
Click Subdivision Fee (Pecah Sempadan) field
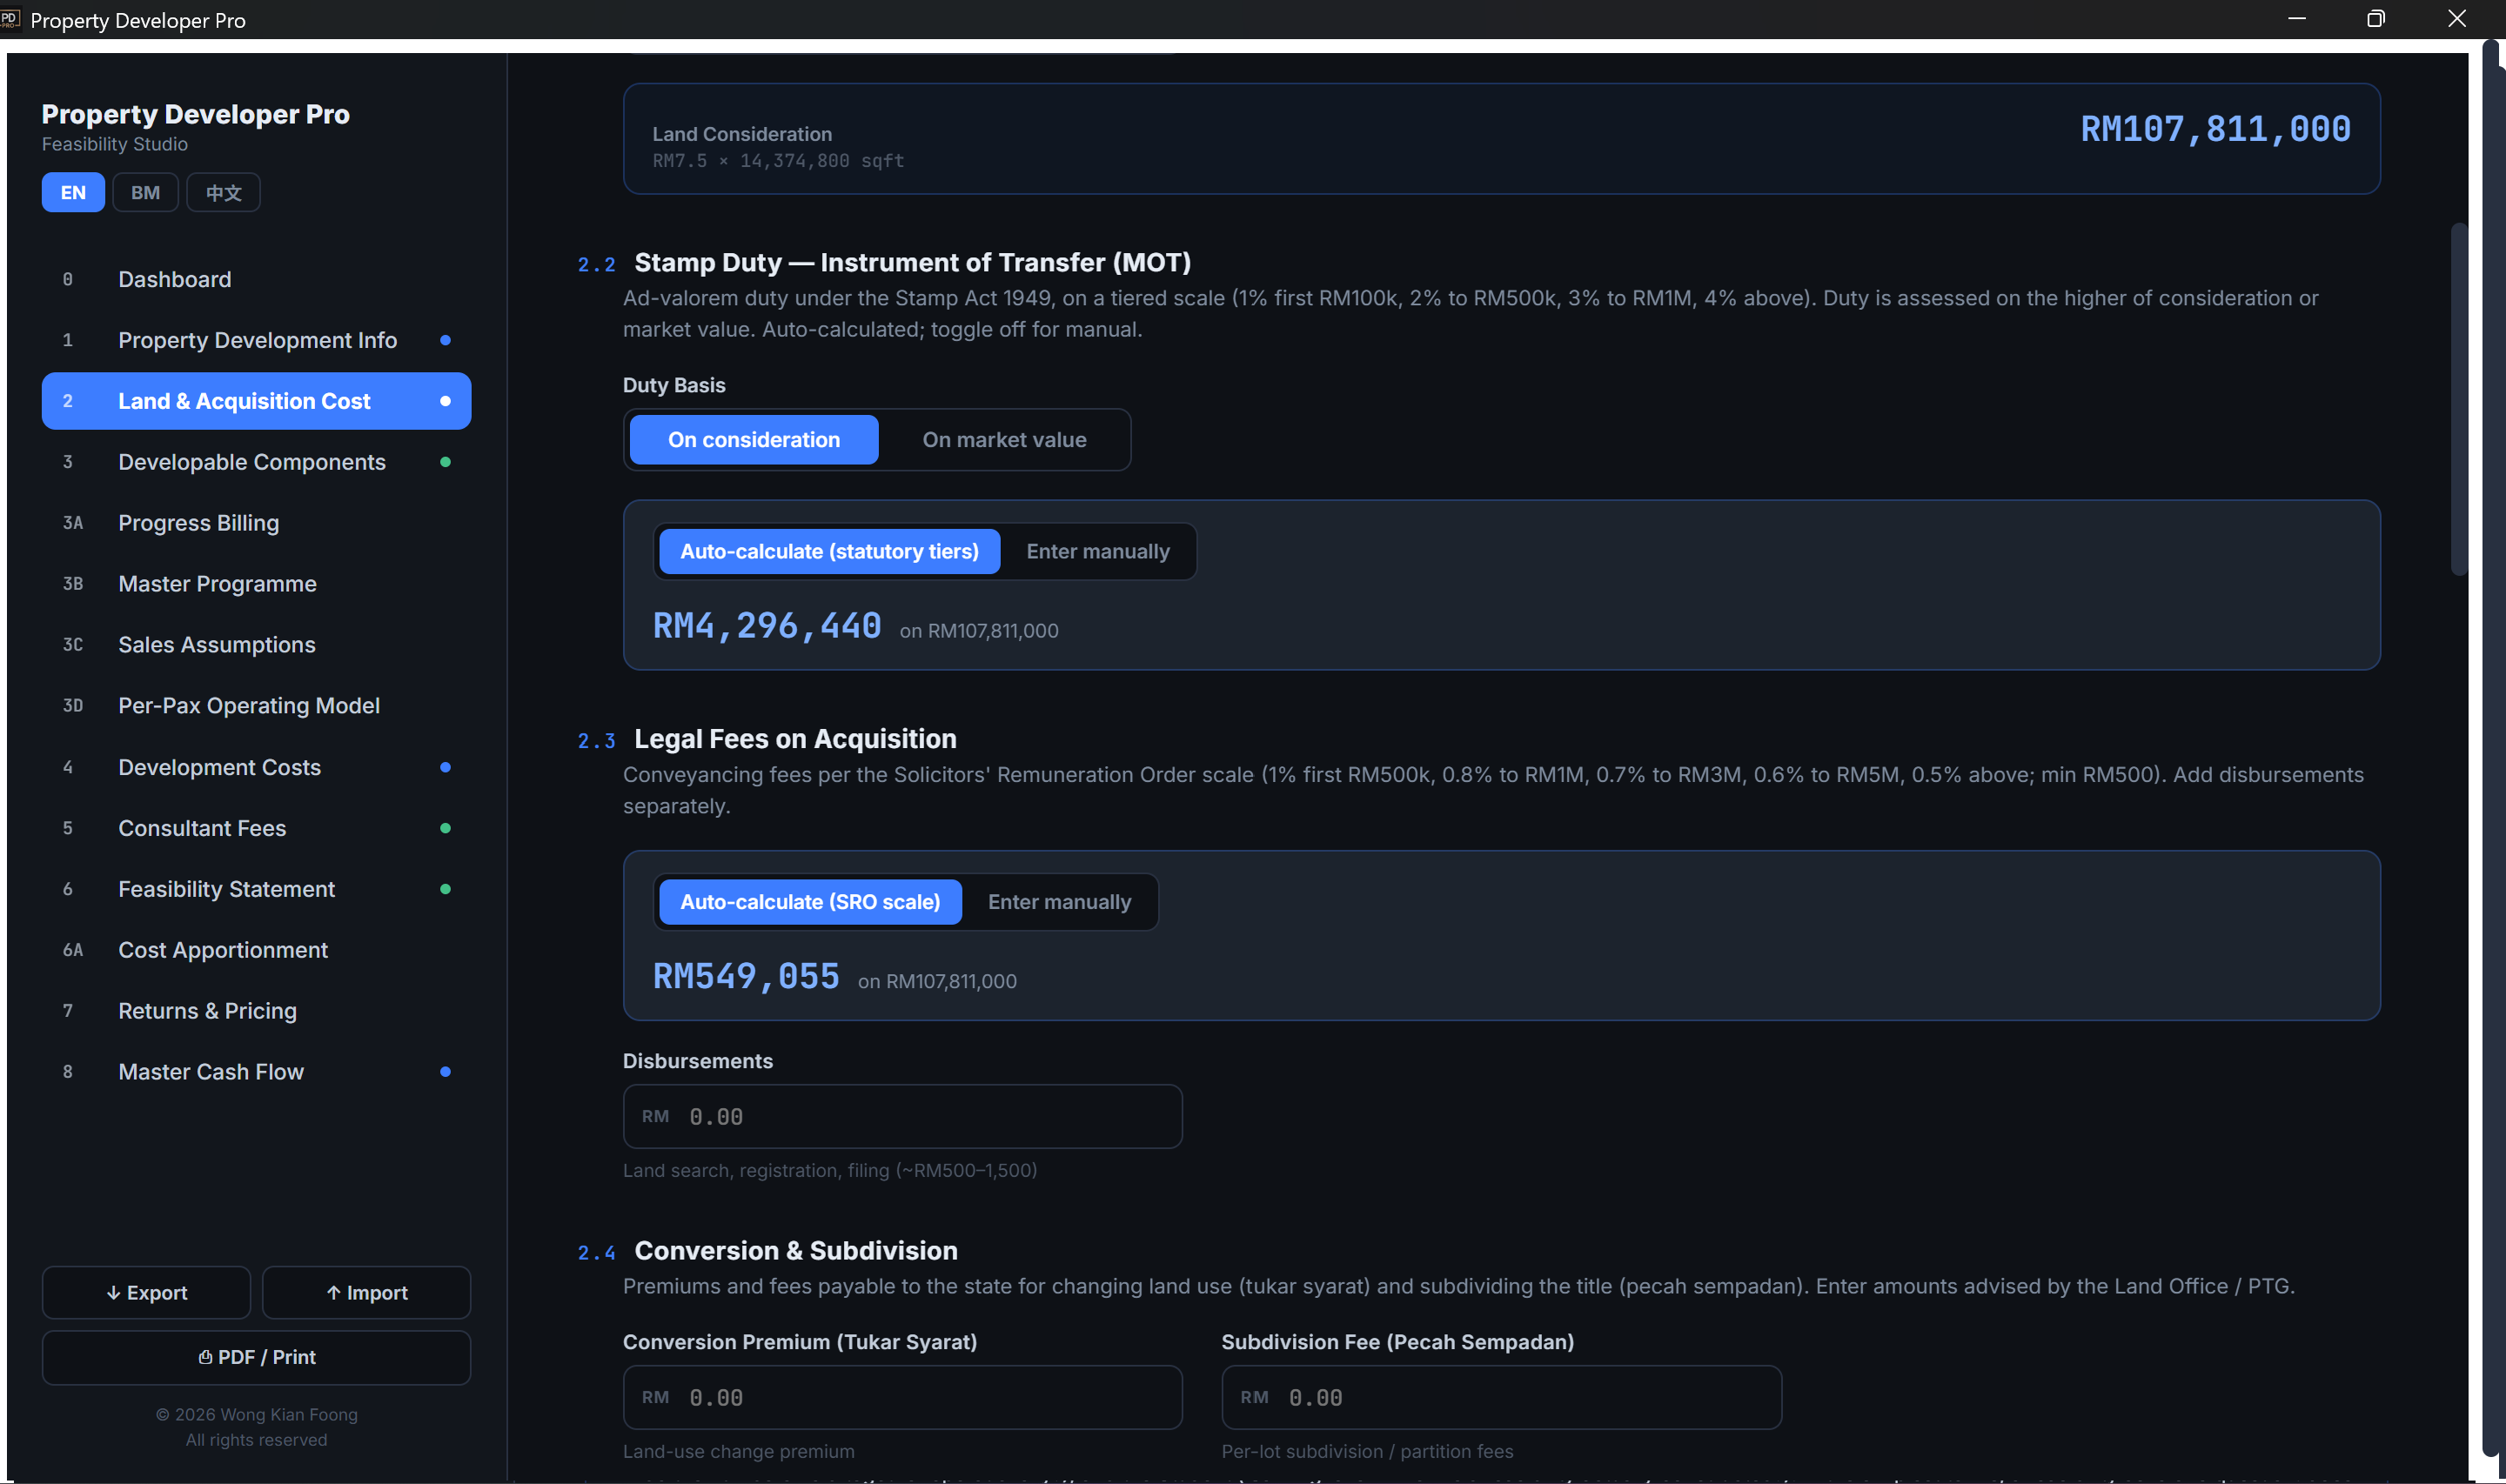click(x=1501, y=1397)
